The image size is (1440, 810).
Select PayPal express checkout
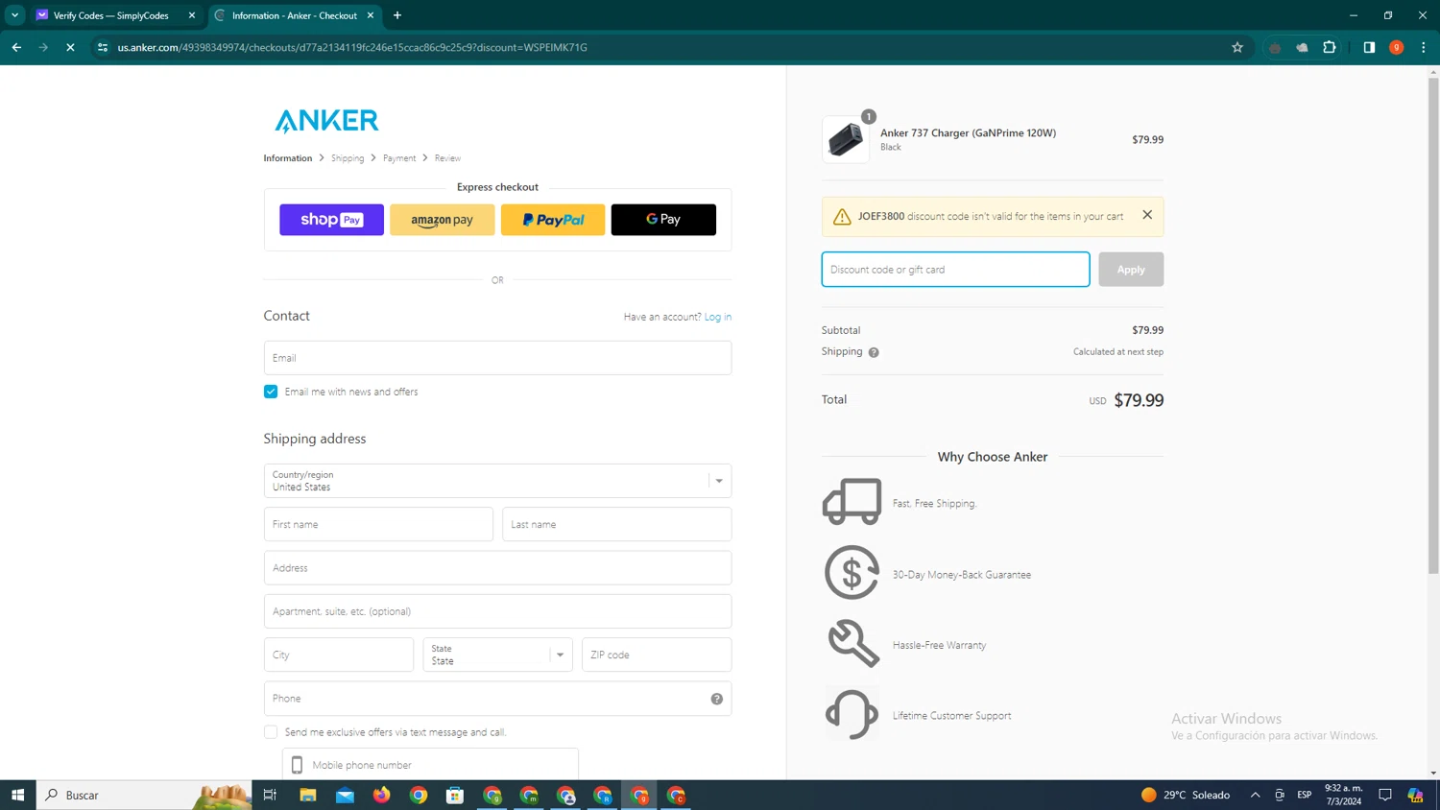(553, 220)
